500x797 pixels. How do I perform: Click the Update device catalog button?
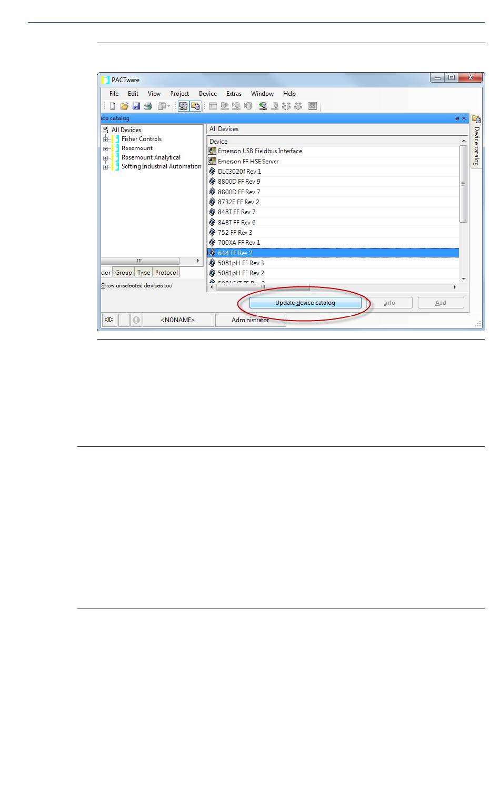(305, 303)
